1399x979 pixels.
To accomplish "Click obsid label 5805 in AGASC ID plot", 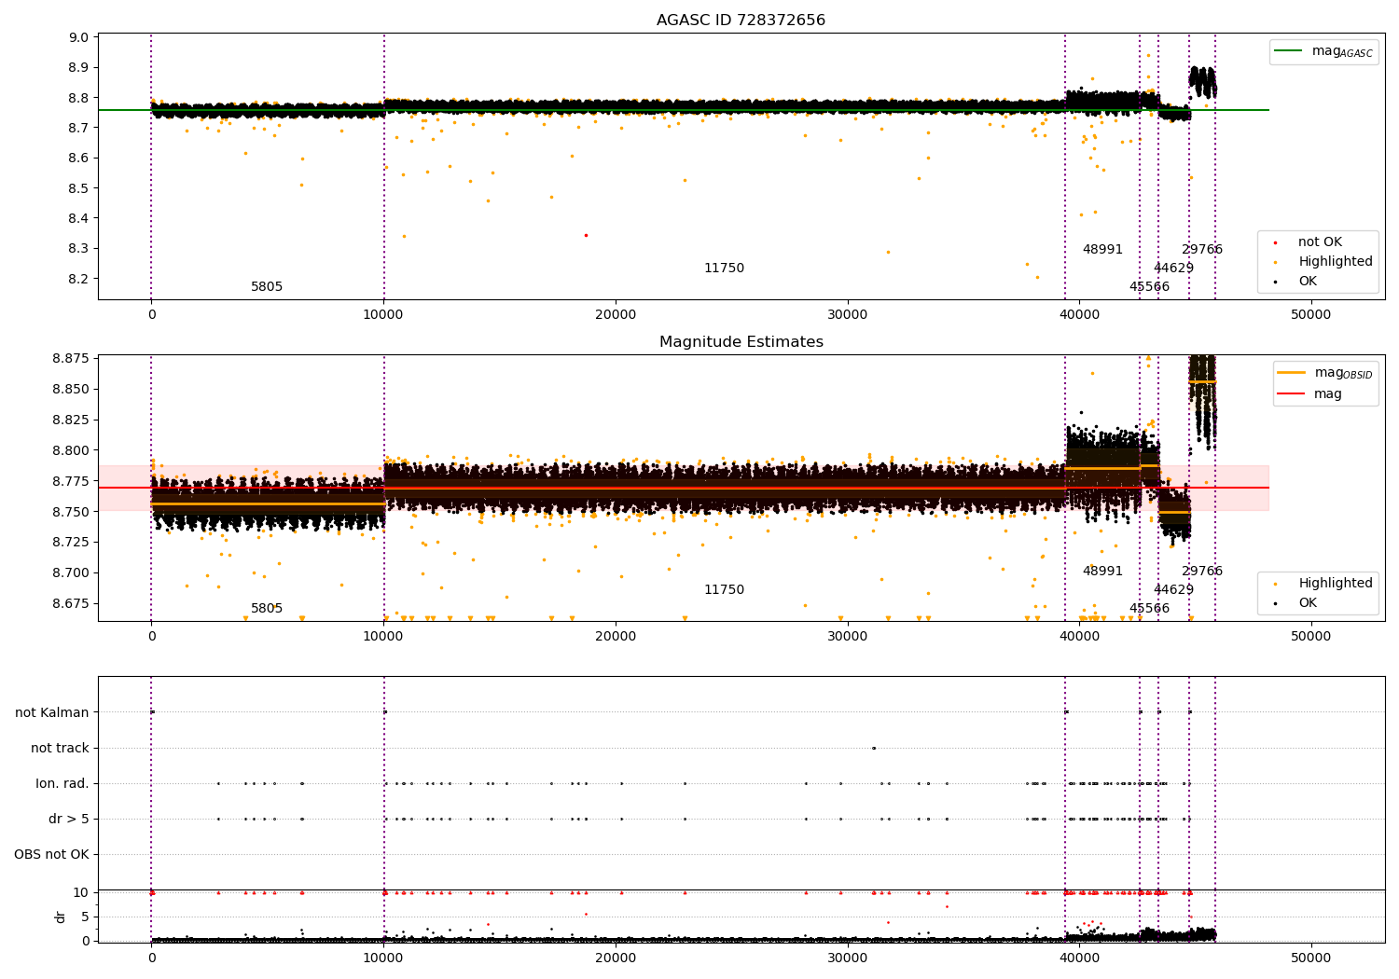I will (x=267, y=287).
